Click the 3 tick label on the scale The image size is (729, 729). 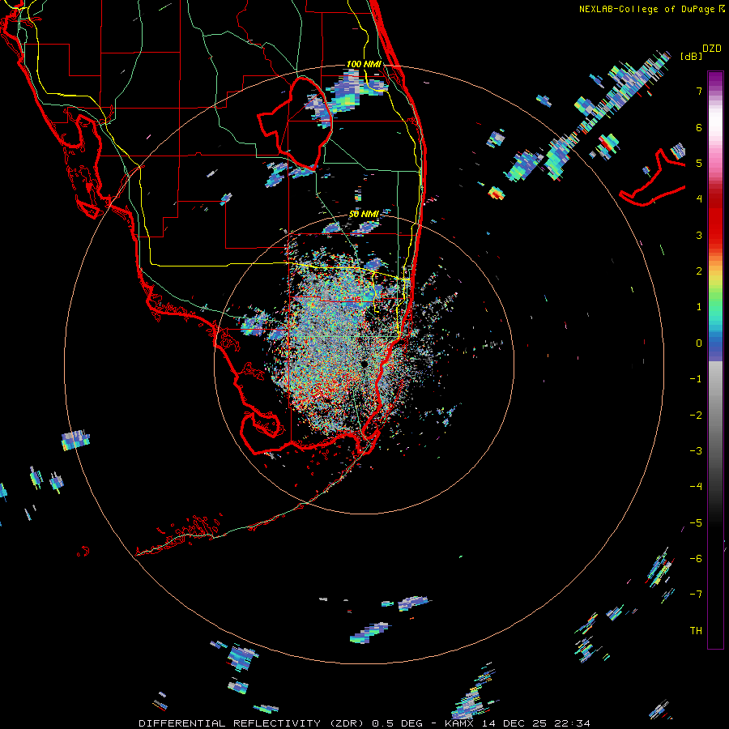tap(699, 235)
